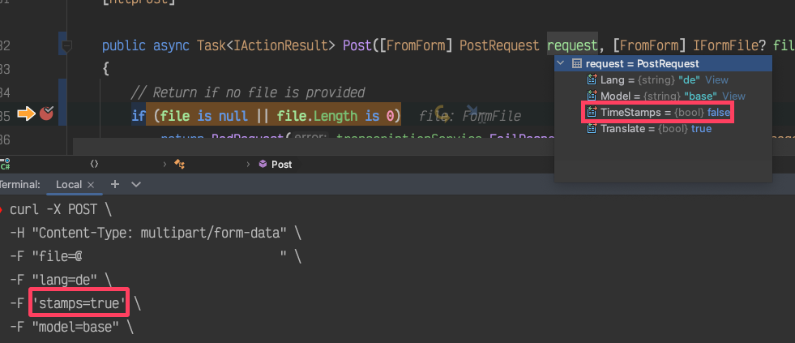Switch to the Local terminal tab
This screenshot has height=343, width=795.
68,185
